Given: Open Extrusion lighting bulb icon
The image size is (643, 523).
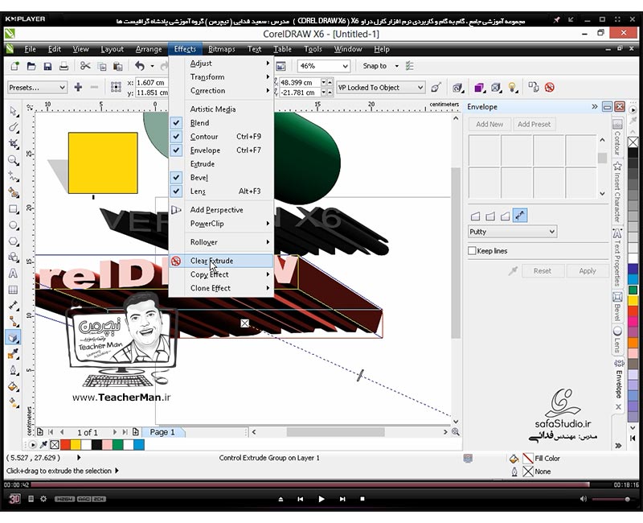Looking at the screenshot, I should click(512, 88).
